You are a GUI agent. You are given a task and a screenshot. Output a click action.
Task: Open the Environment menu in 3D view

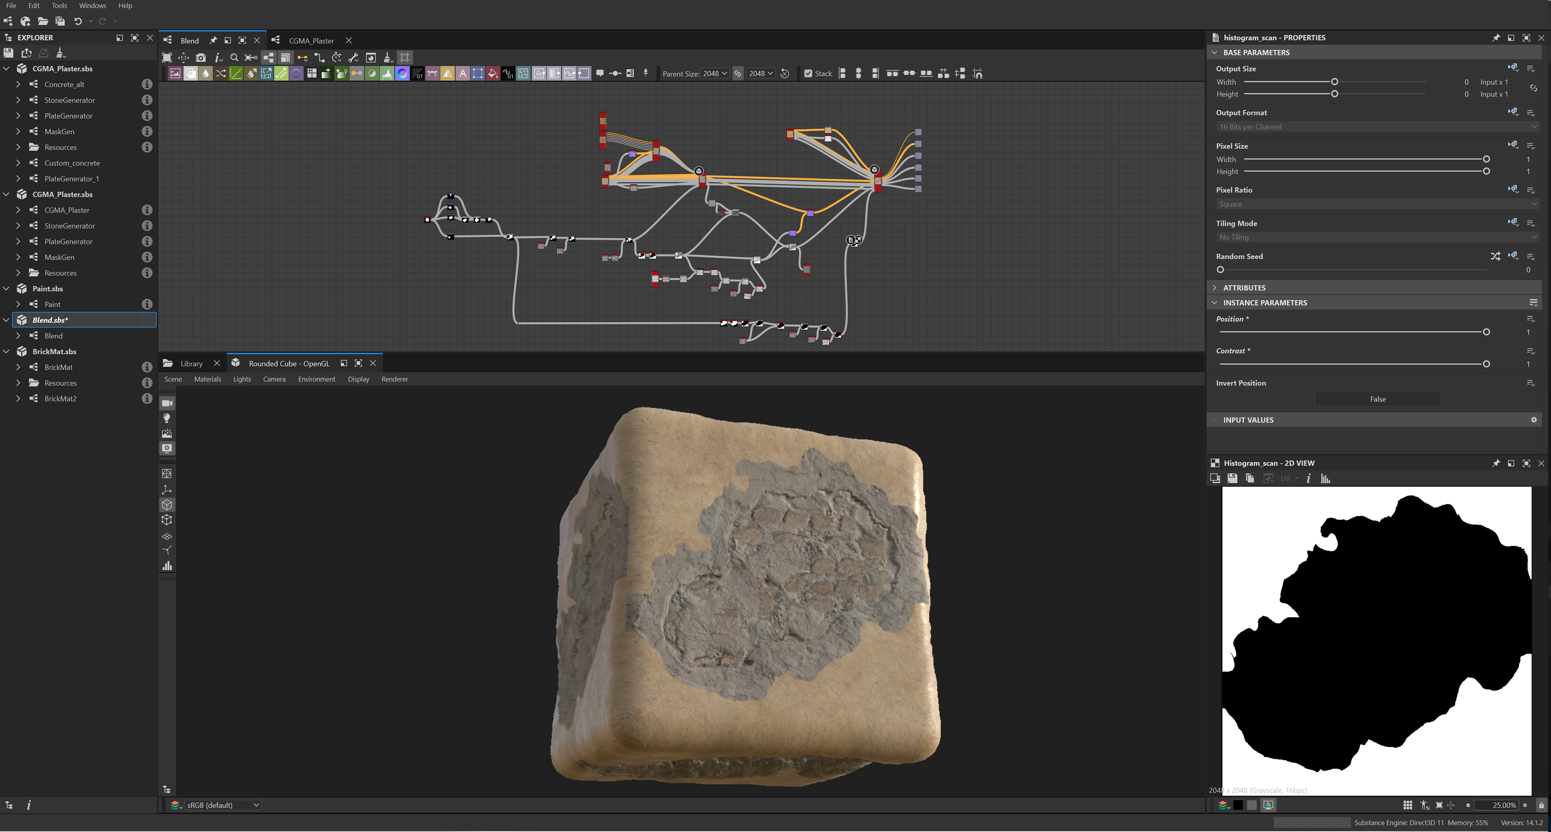(x=316, y=379)
